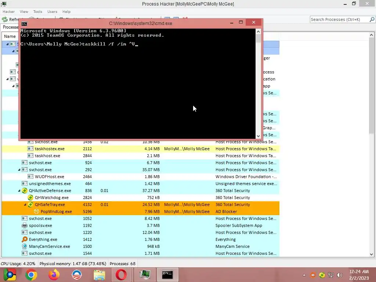Open File Explorer from the taskbar
This screenshot has width=376, height=282.
tap(100, 275)
